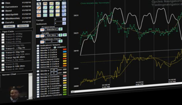Viewport: 182px width, 105px height.
Task: Click the Storico button
Action: (23, 26)
